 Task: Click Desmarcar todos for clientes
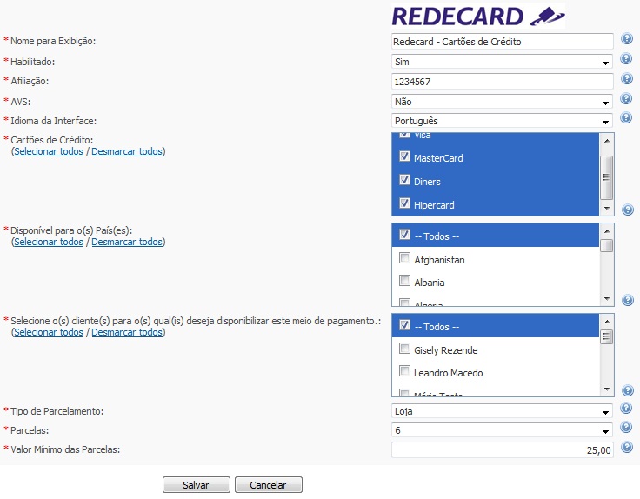point(127,333)
